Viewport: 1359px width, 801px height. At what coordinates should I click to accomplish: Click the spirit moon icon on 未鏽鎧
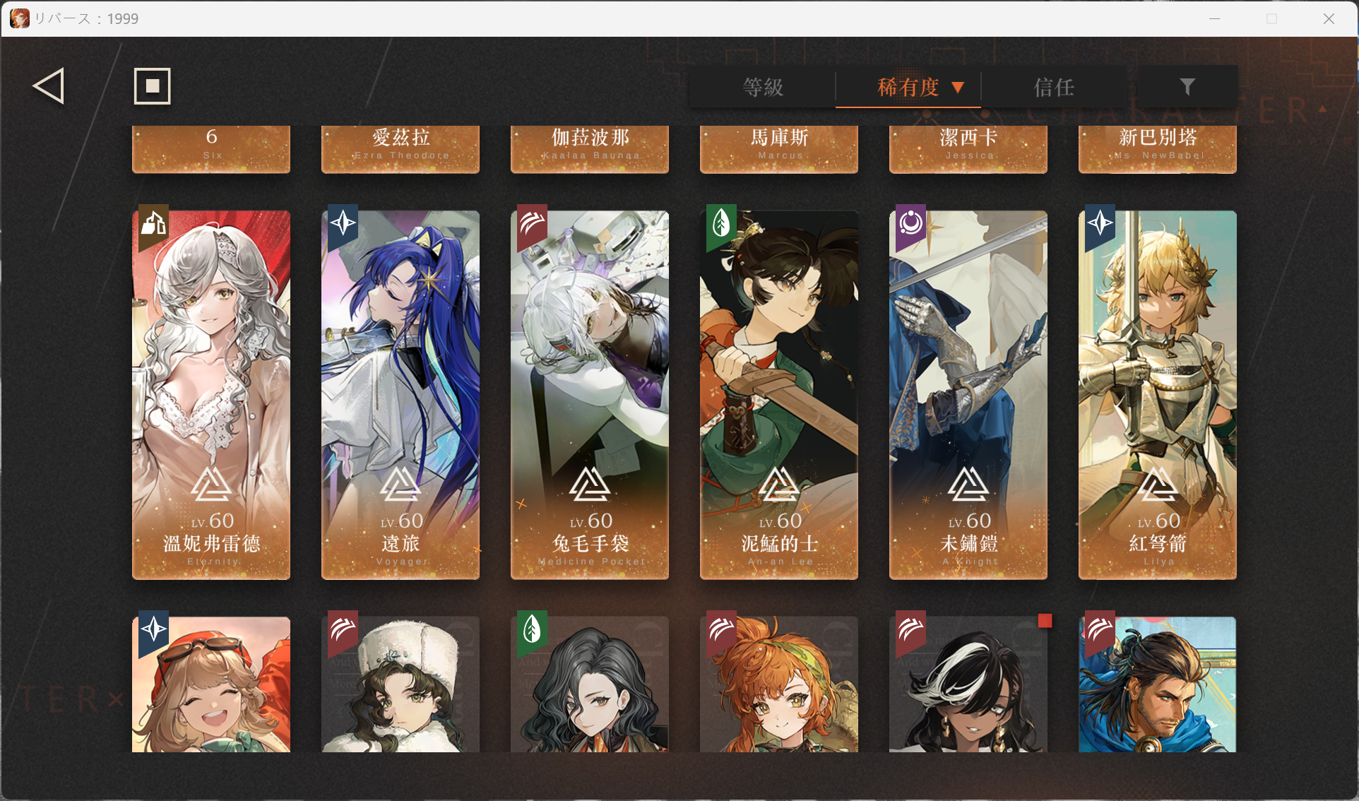(910, 225)
